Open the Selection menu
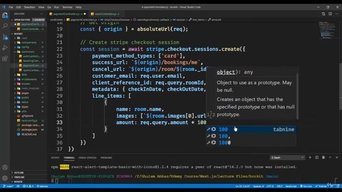342x192 pixels. pos(29,7)
